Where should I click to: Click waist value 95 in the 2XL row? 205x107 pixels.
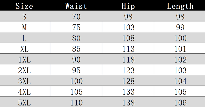click(x=76, y=70)
